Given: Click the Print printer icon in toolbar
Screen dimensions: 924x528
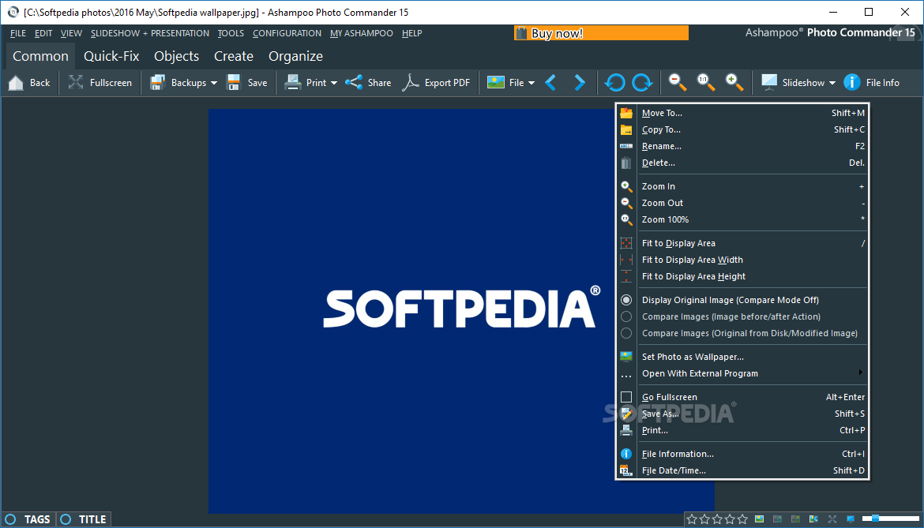Looking at the screenshot, I should coord(293,83).
